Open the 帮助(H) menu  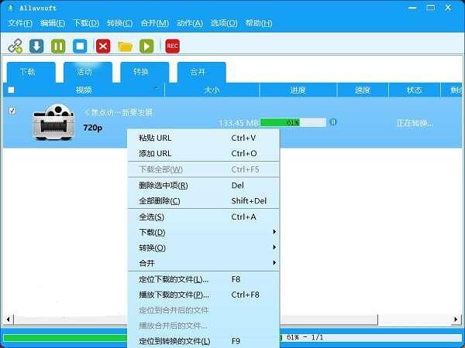pos(259,23)
